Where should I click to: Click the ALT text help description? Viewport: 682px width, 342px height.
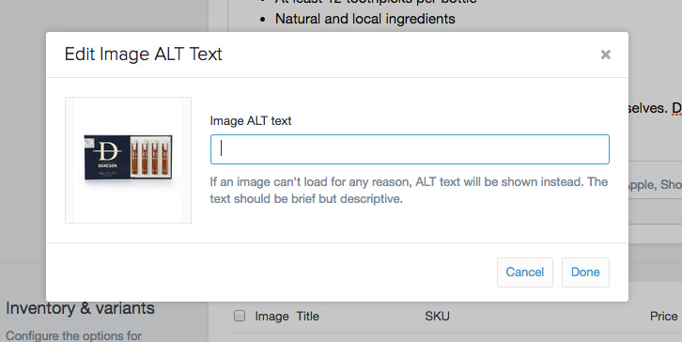409,190
